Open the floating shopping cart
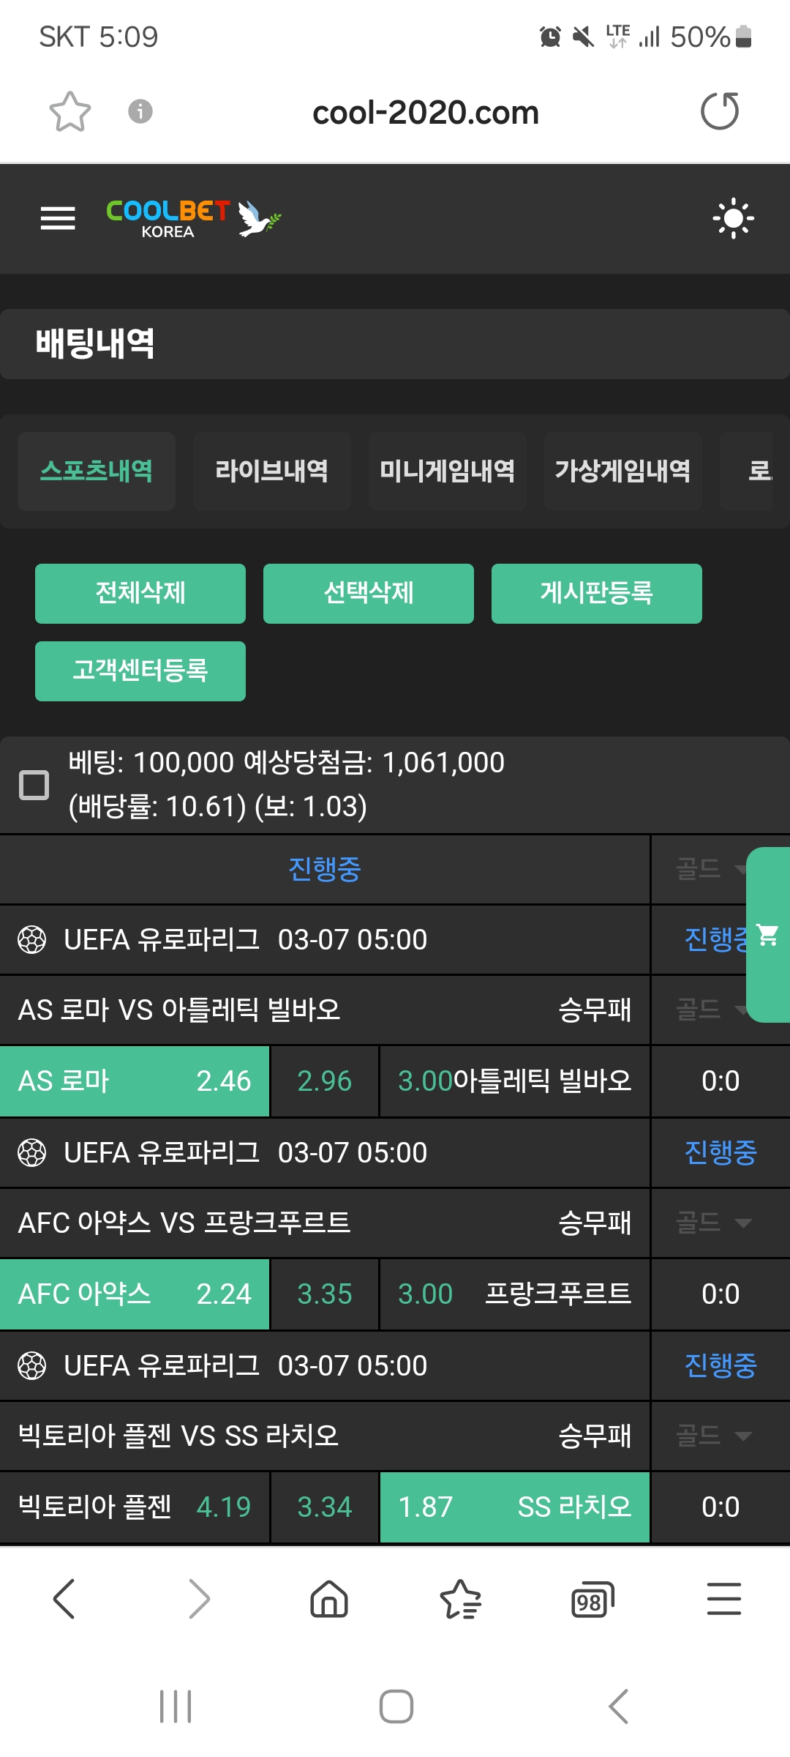This screenshot has height=1757, width=790. click(x=768, y=935)
